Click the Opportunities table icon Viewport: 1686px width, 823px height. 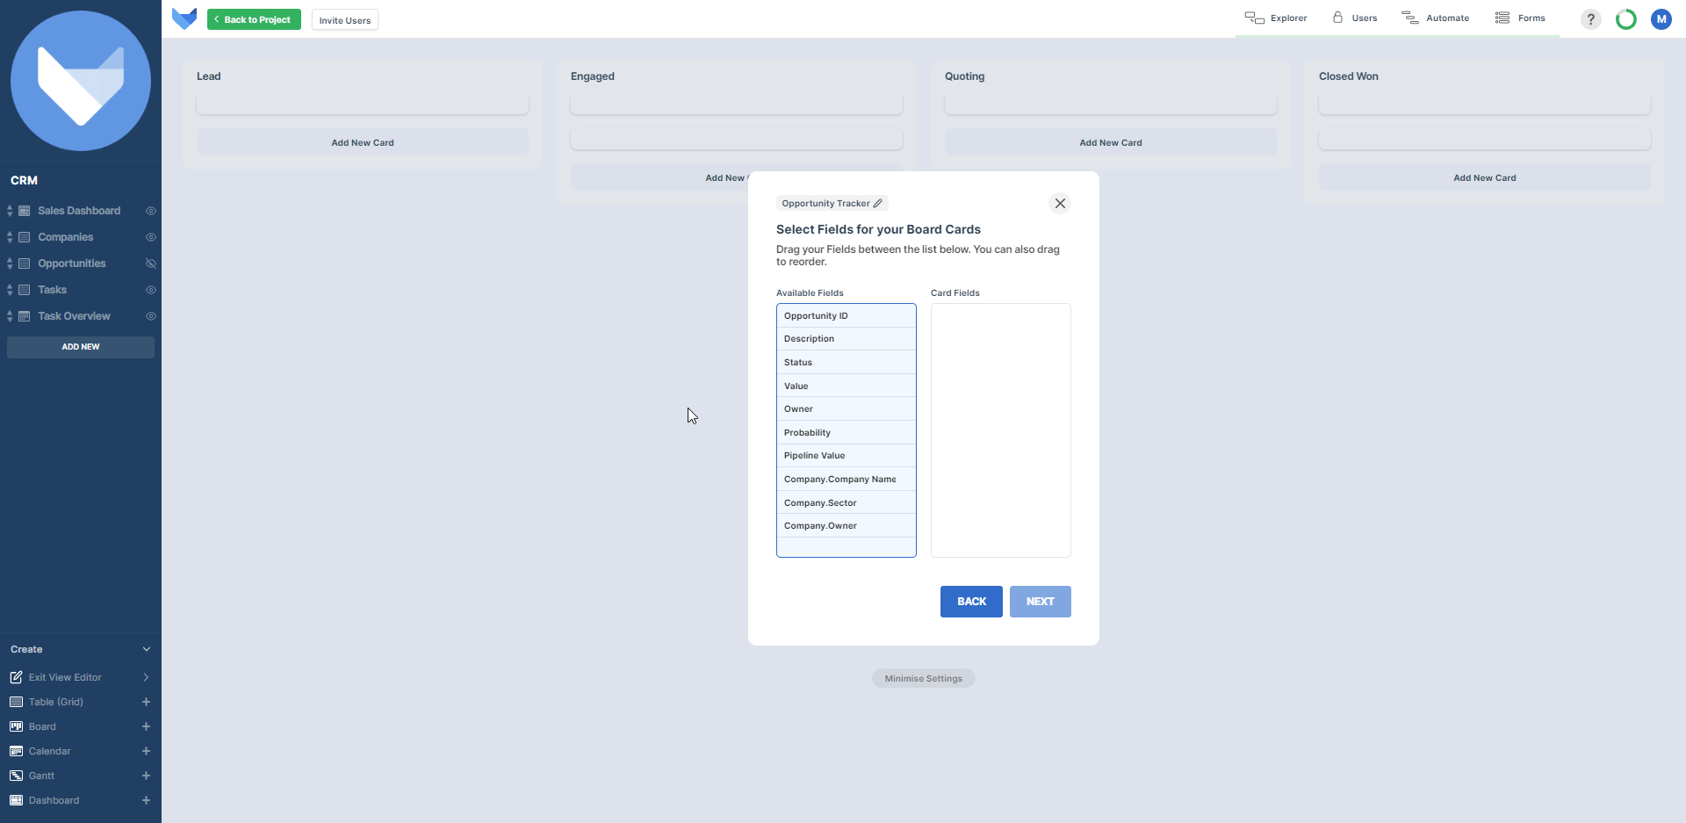tap(25, 264)
